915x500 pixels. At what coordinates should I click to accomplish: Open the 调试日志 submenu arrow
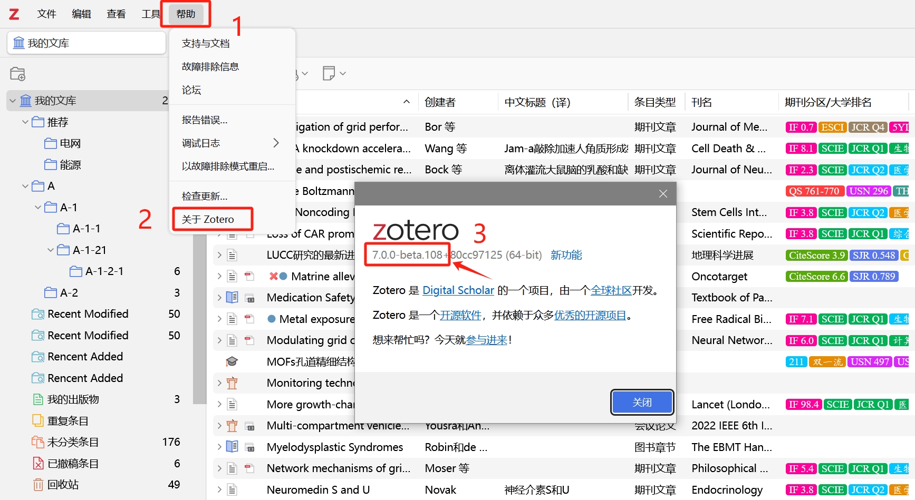(276, 142)
